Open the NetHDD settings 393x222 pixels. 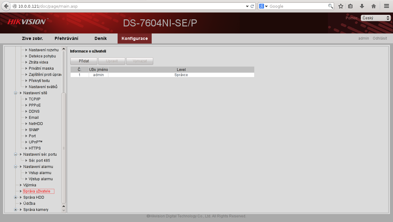tap(36, 124)
